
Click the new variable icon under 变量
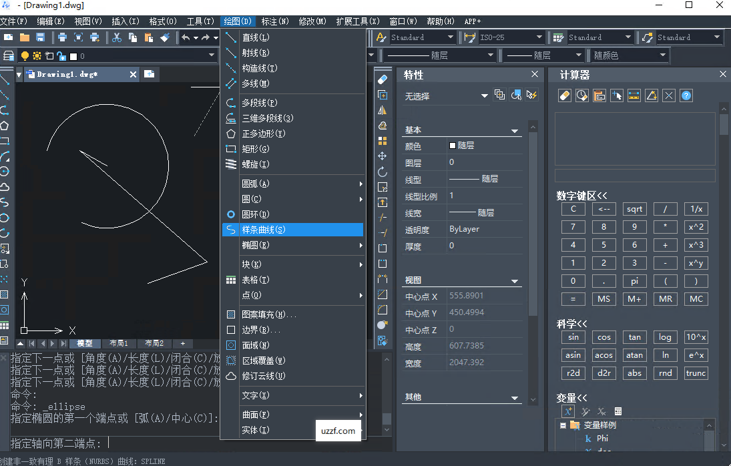pos(567,411)
